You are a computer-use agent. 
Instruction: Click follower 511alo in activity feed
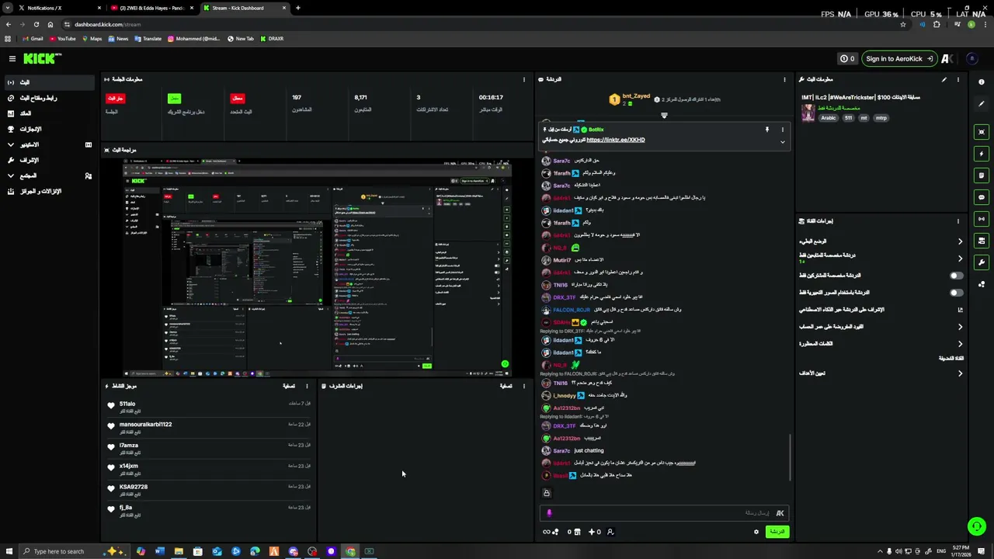[x=127, y=404]
